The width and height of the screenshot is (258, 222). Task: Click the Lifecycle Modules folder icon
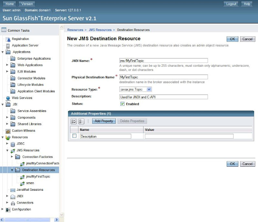click(x=13, y=85)
